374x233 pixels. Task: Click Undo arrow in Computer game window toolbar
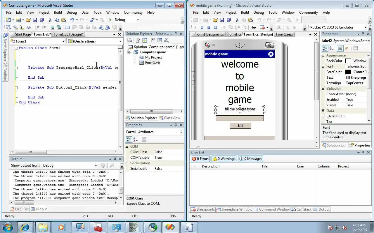tap(72, 20)
